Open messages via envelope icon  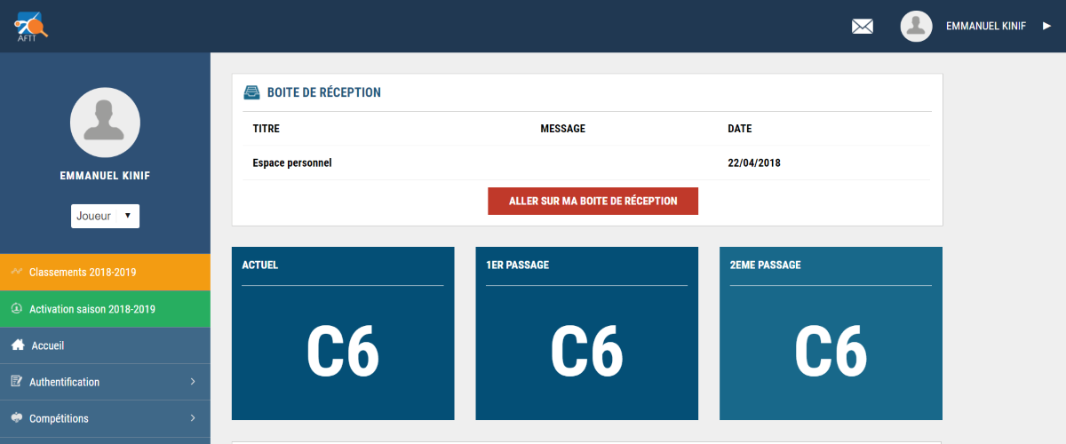click(863, 27)
